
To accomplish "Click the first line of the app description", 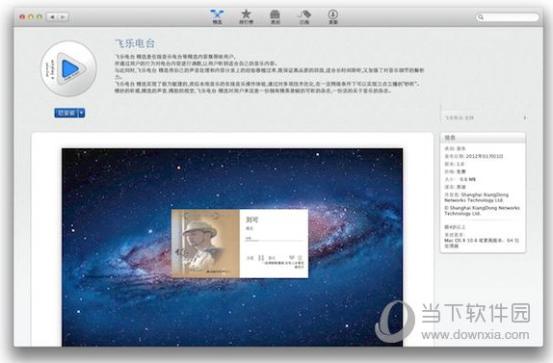I will (175, 57).
